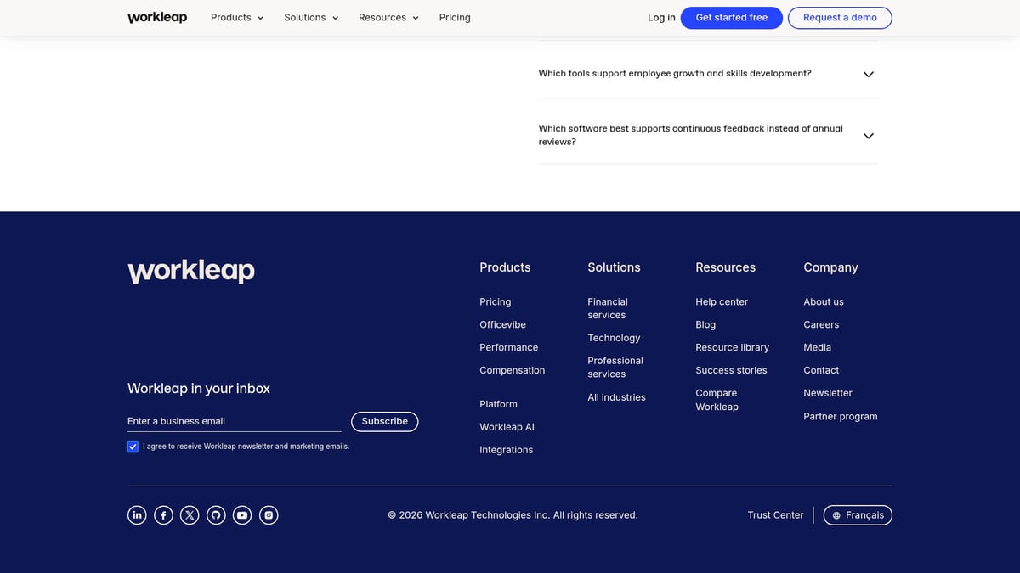This screenshot has width=1020, height=573.
Task: Uncheck the newsletter marketing consent checkbox
Action: point(133,447)
